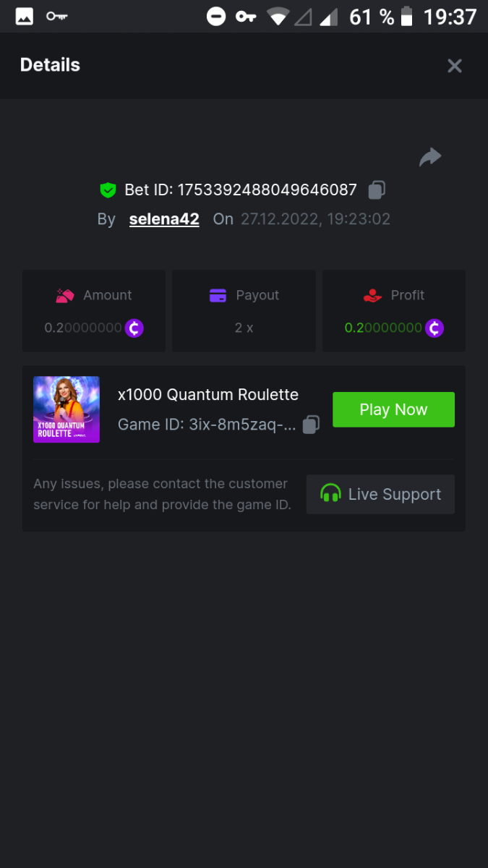Image resolution: width=488 pixels, height=868 pixels.
Task: Click the green verified shield icon
Action: pyautogui.click(x=108, y=190)
